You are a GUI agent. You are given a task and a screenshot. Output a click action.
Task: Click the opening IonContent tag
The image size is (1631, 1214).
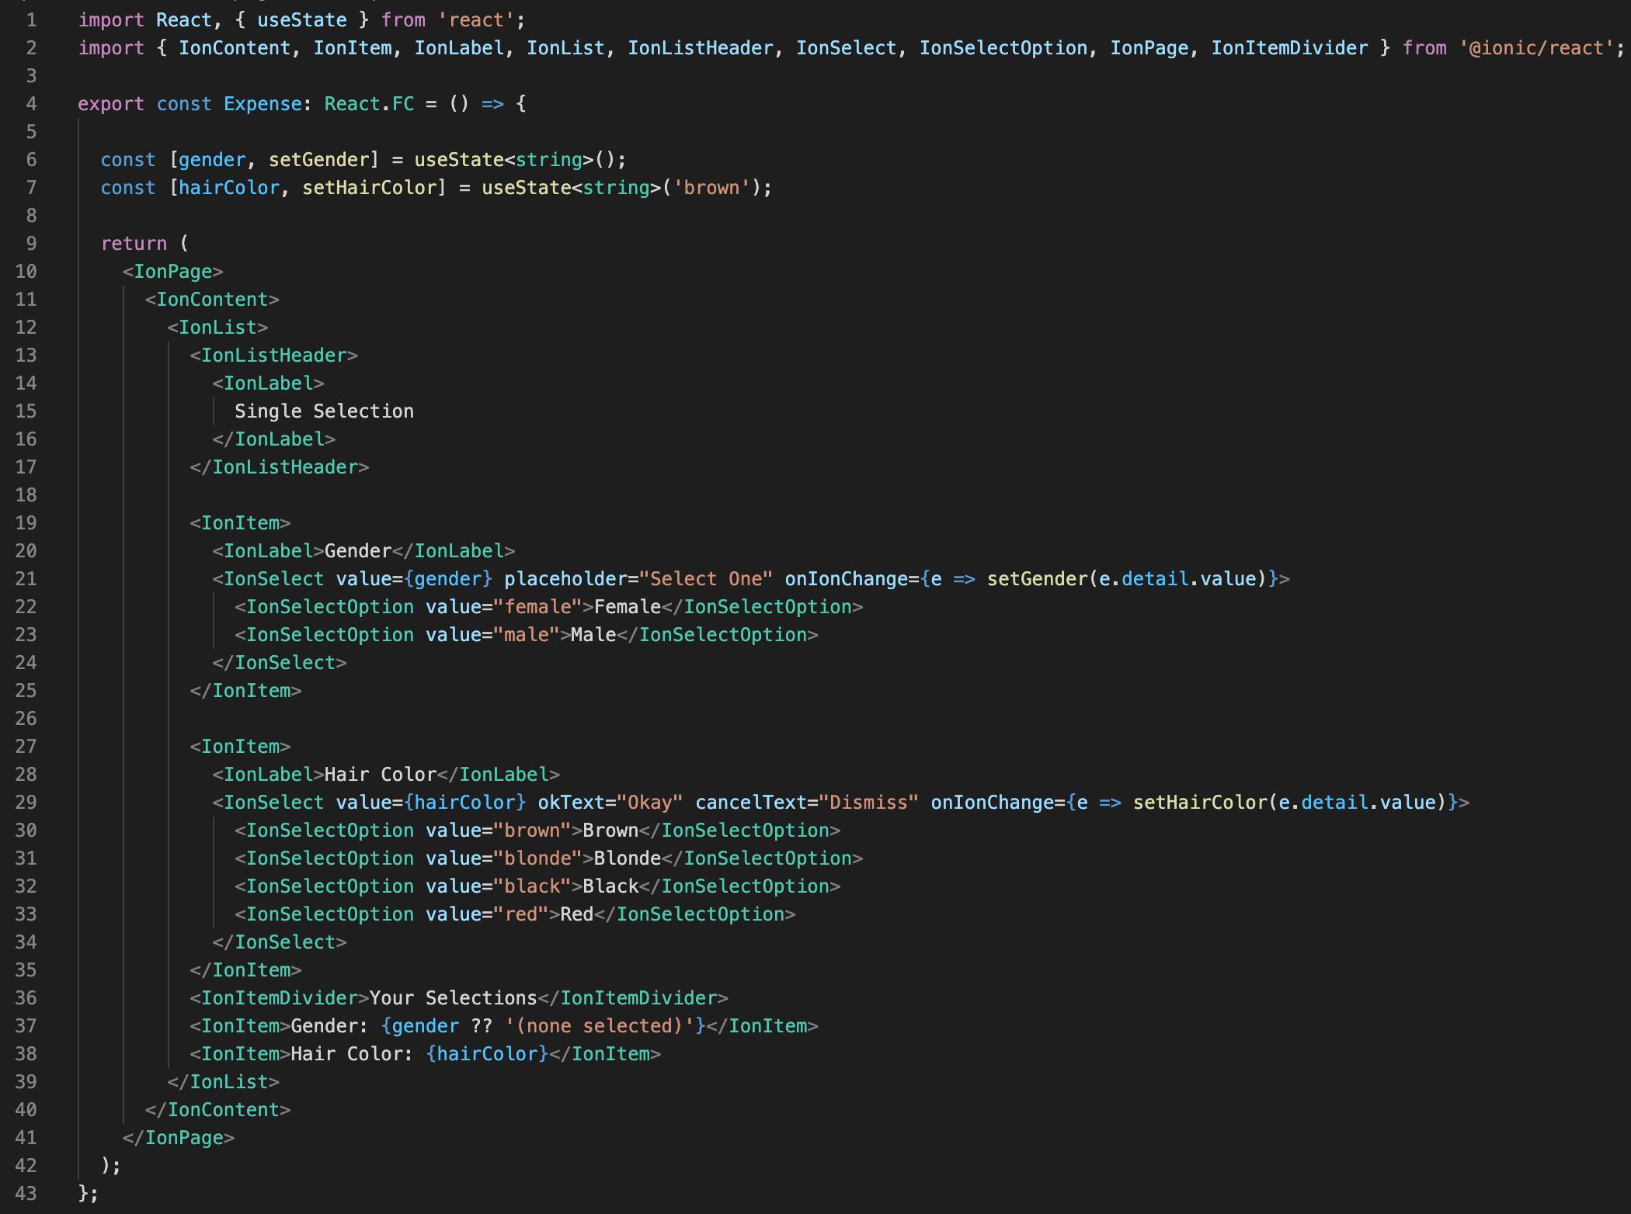point(212,300)
